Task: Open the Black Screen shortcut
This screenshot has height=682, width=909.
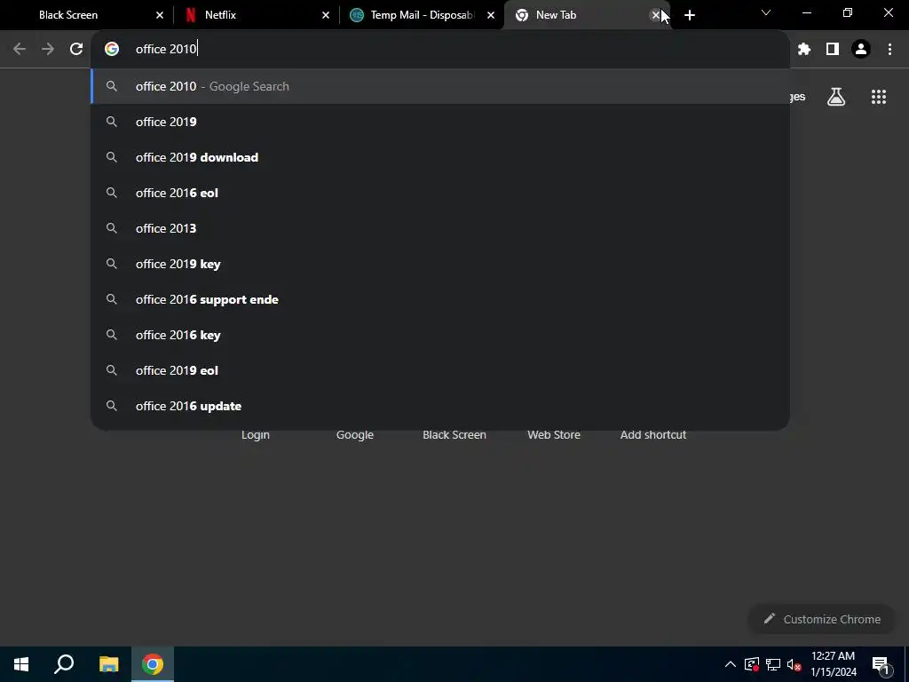Action: [454, 435]
